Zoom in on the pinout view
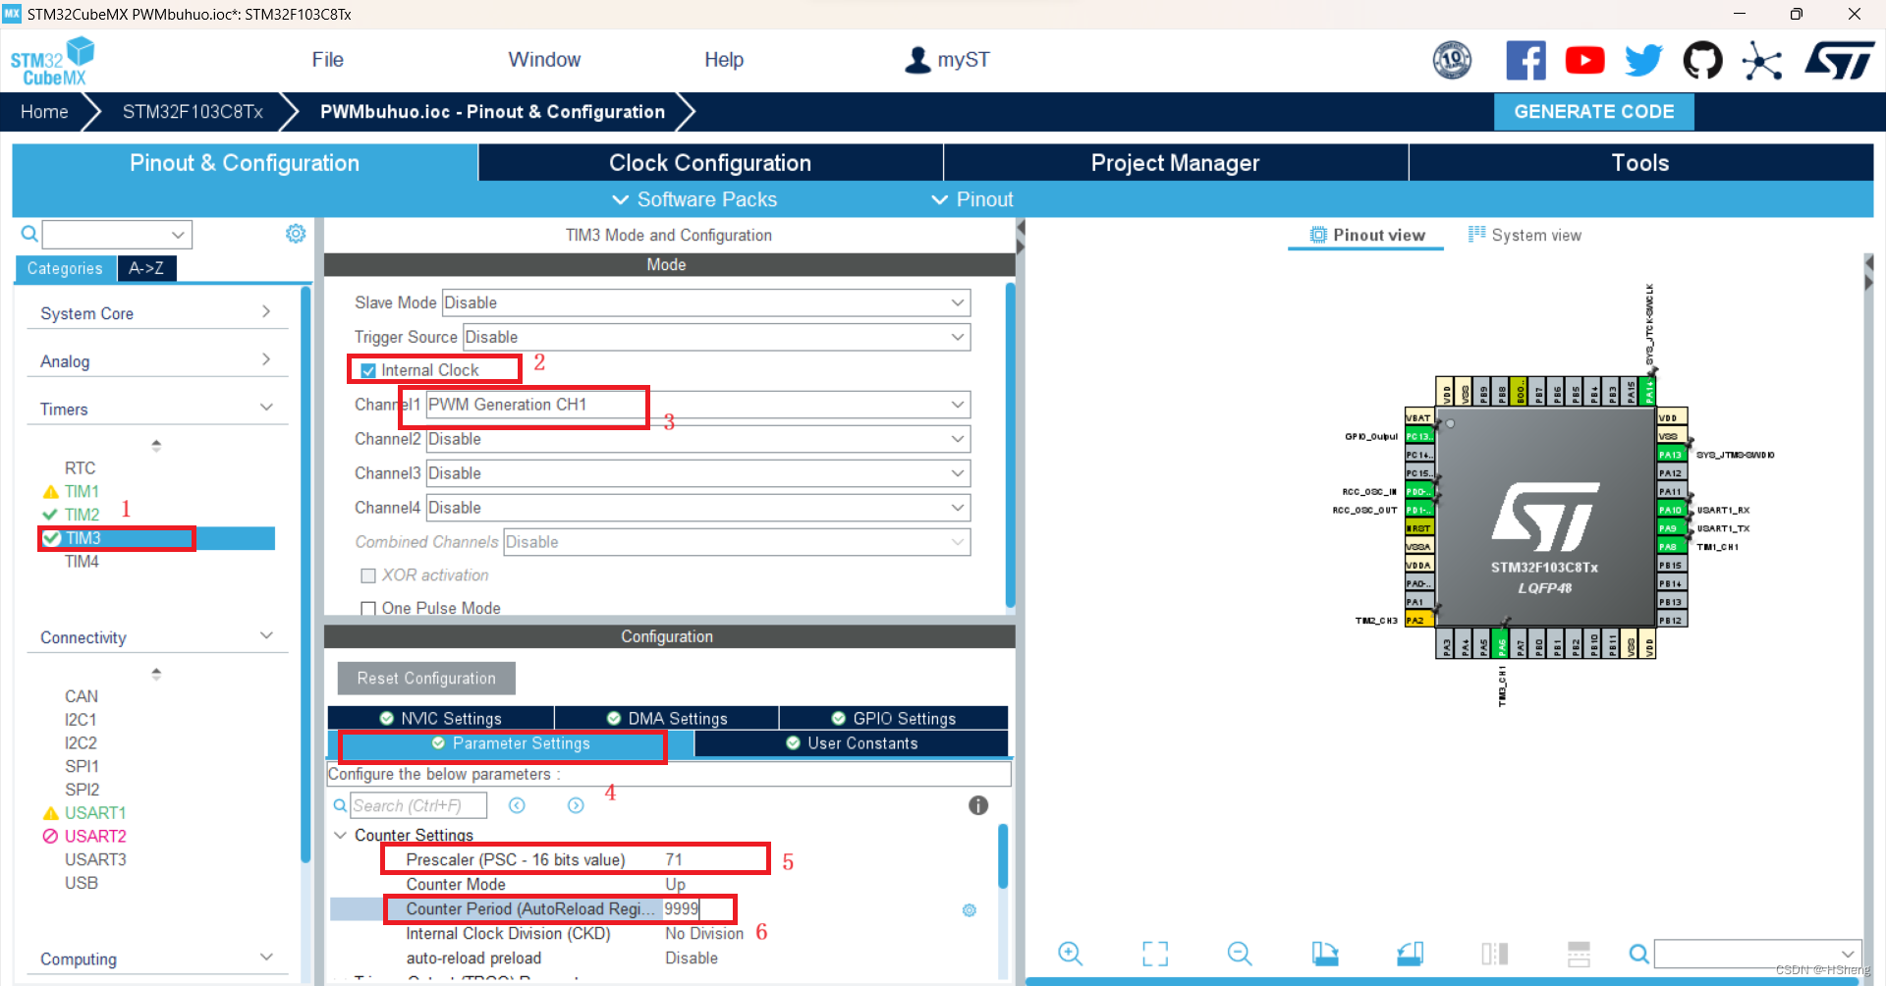This screenshot has width=1886, height=986. pos(1070,954)
